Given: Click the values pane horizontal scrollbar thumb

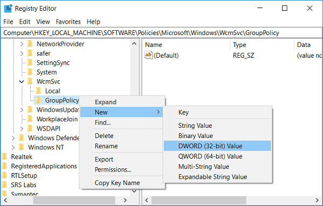Looking at the screenshot, I should click(x=199, y=200).
